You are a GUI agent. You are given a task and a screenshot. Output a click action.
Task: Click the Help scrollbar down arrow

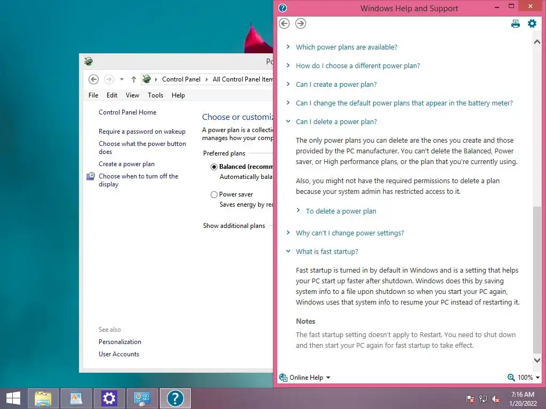tap(537, 361)
